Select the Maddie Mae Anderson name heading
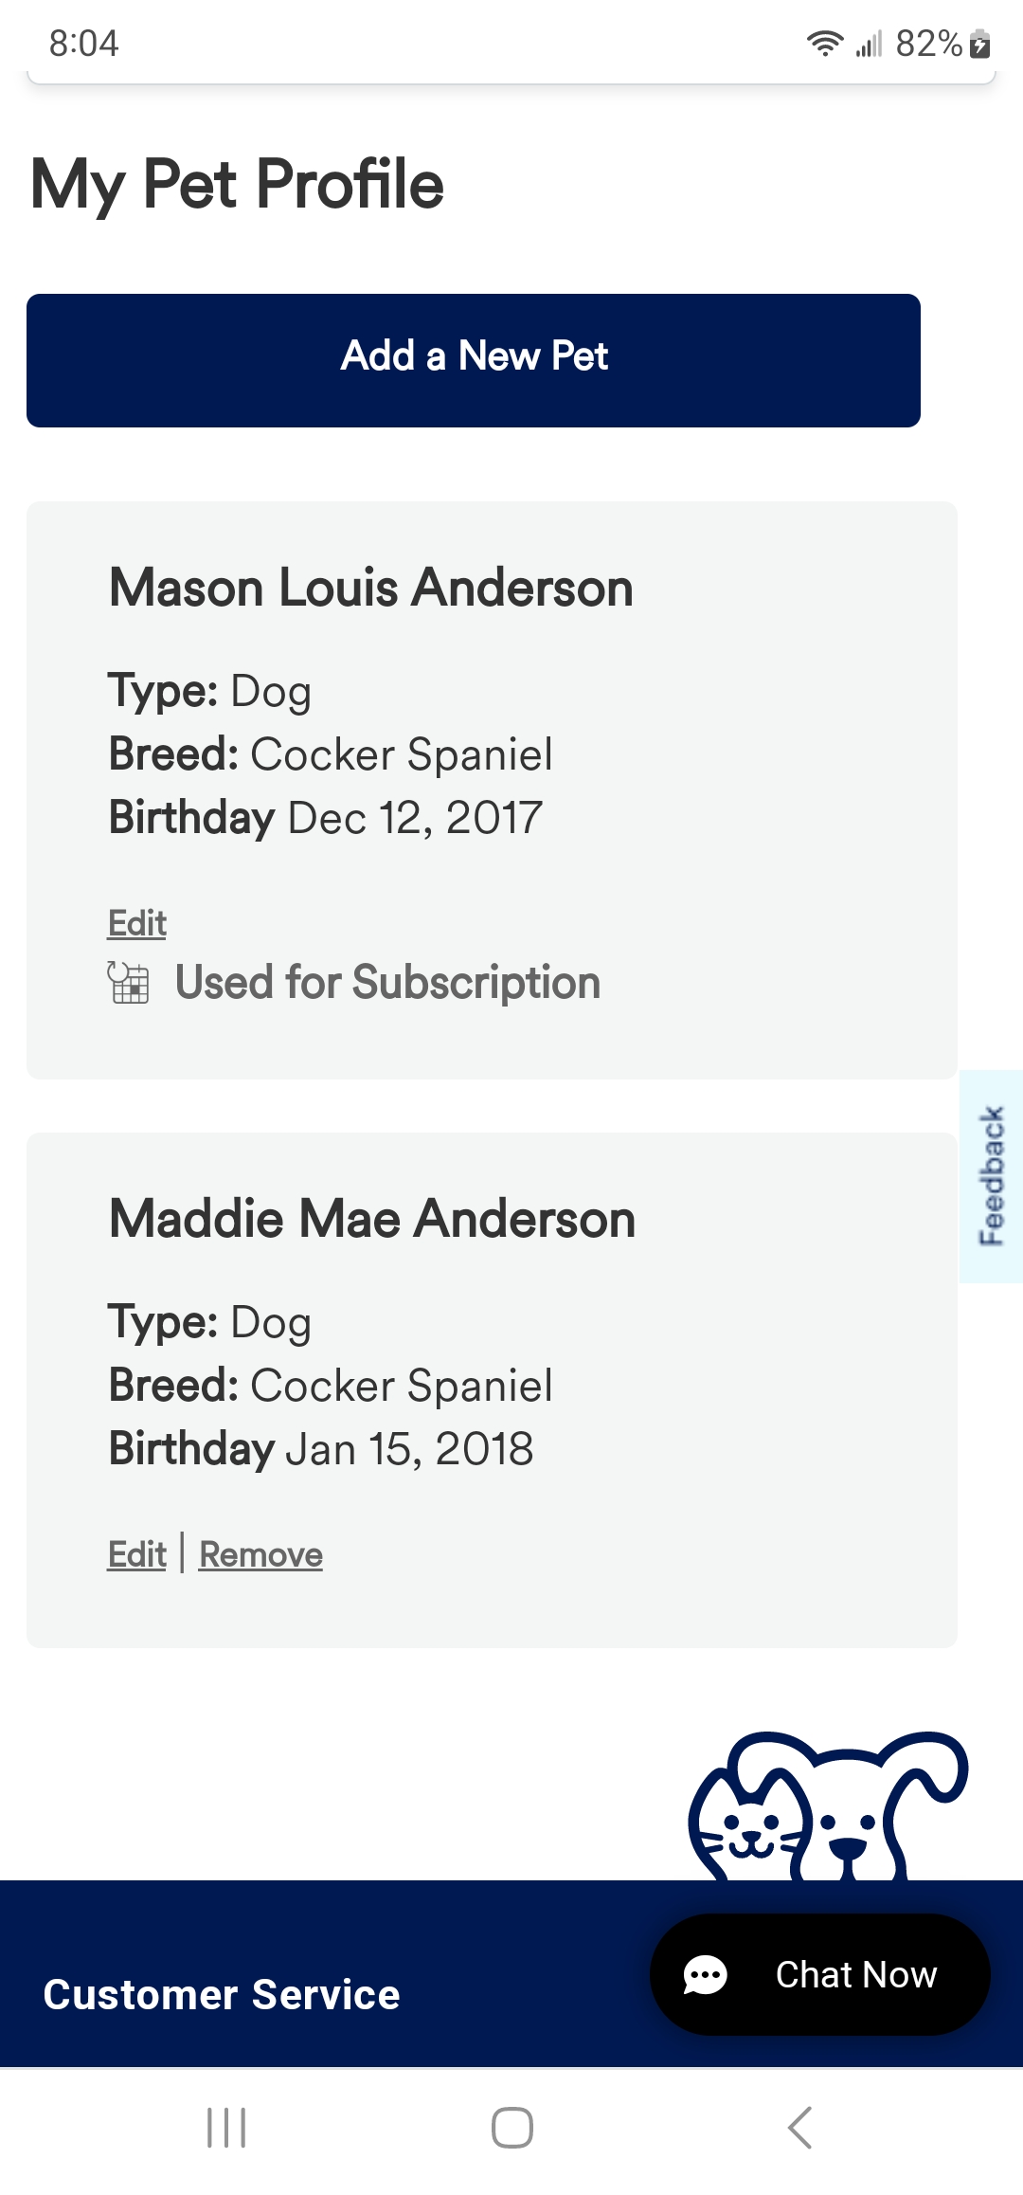Screen dimensions: 1023x2195 pyautogui.click(x=372, y=1219)
